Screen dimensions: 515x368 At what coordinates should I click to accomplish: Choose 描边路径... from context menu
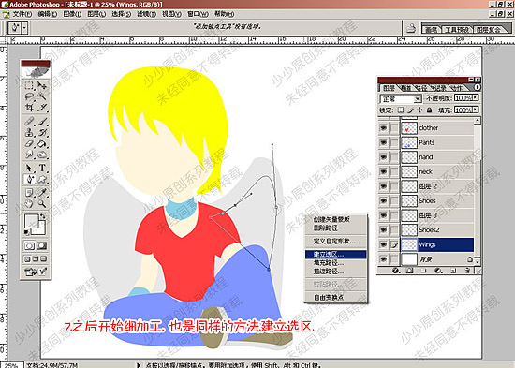335,272
